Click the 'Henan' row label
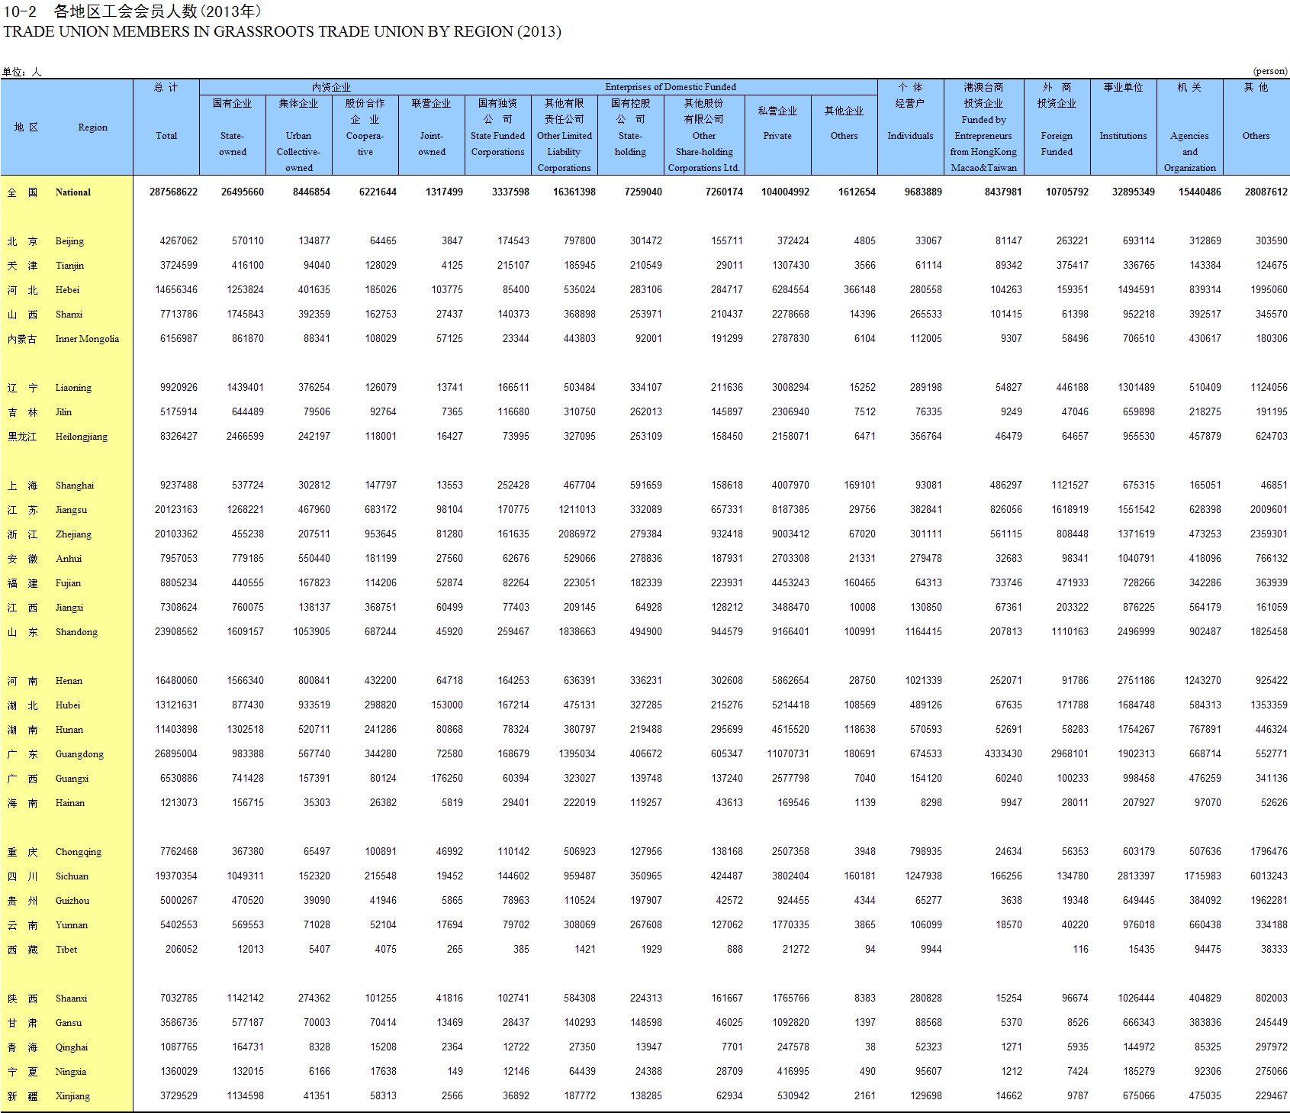The height and width of the screenshot is (1113, 1290). (x=69, y=681)
